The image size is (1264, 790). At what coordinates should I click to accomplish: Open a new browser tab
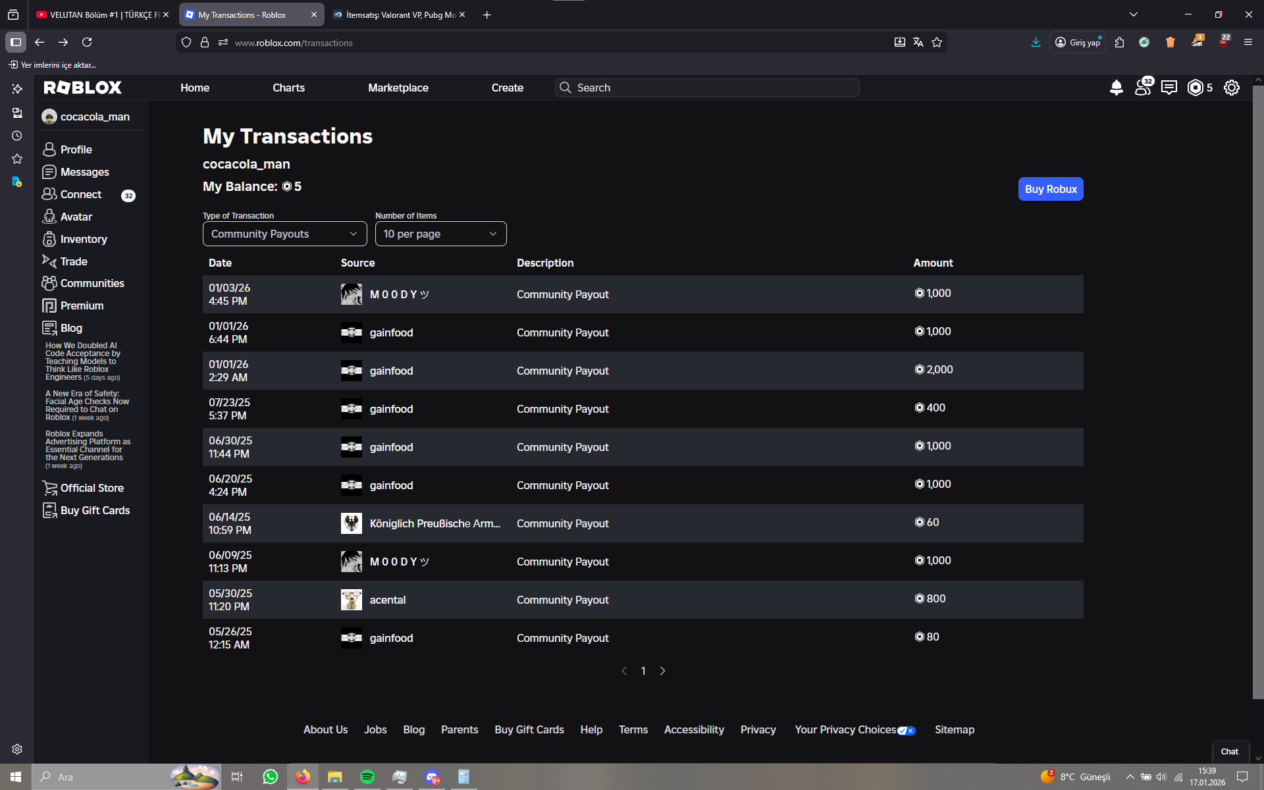(487, 14)
